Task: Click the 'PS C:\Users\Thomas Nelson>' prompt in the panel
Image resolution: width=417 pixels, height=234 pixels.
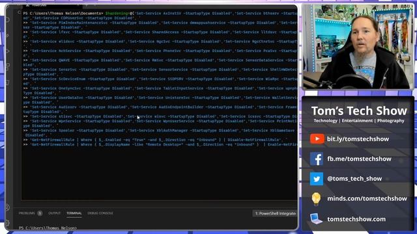Action: click(x=48, y=228)
